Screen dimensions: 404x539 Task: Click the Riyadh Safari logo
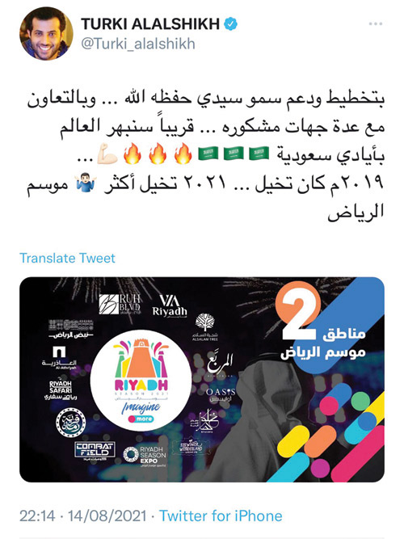(60, 390)
